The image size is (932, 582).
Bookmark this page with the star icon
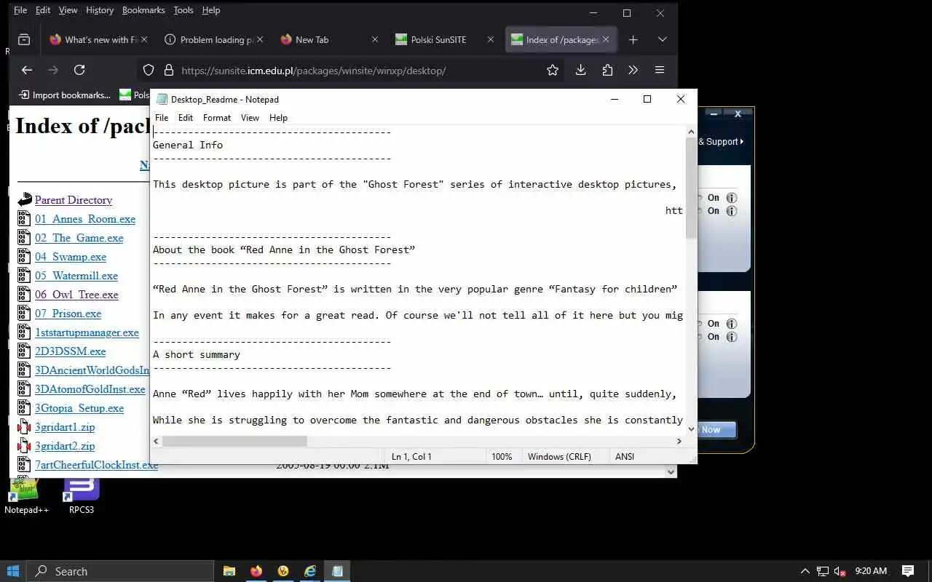(x=553, y=70)
